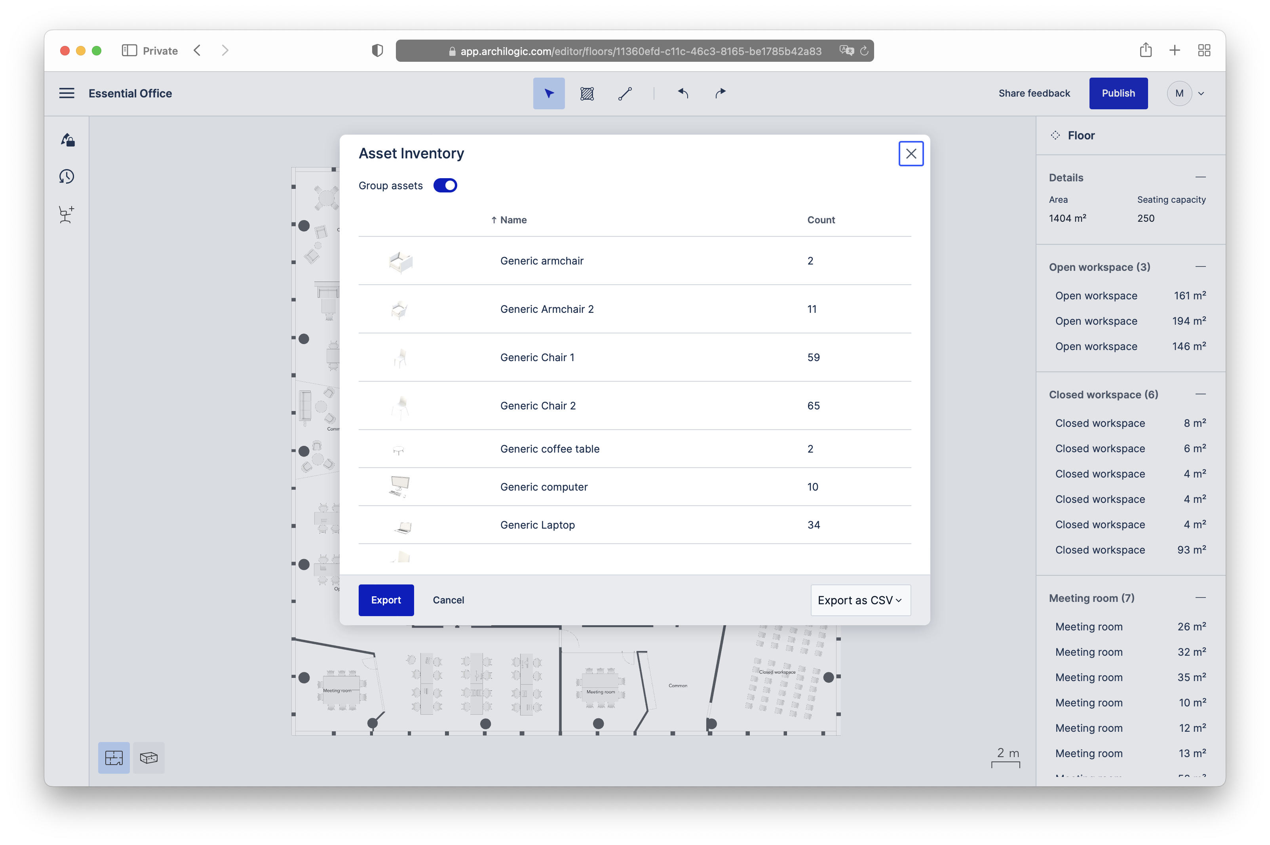Screen dimensions: 1270x845
Task: Select the 8 m² Closed workspace
Action: pyautogui.click(x=1130, y=423)
